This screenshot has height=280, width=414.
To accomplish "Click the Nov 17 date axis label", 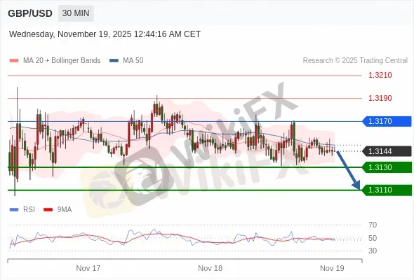I will [x=88, y=268].
